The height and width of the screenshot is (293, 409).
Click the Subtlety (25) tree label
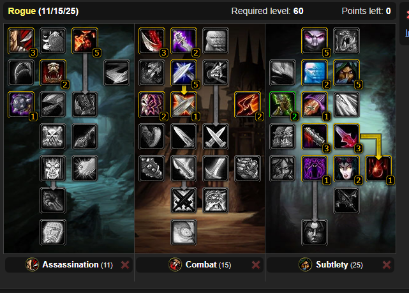(x=339, y=265)
